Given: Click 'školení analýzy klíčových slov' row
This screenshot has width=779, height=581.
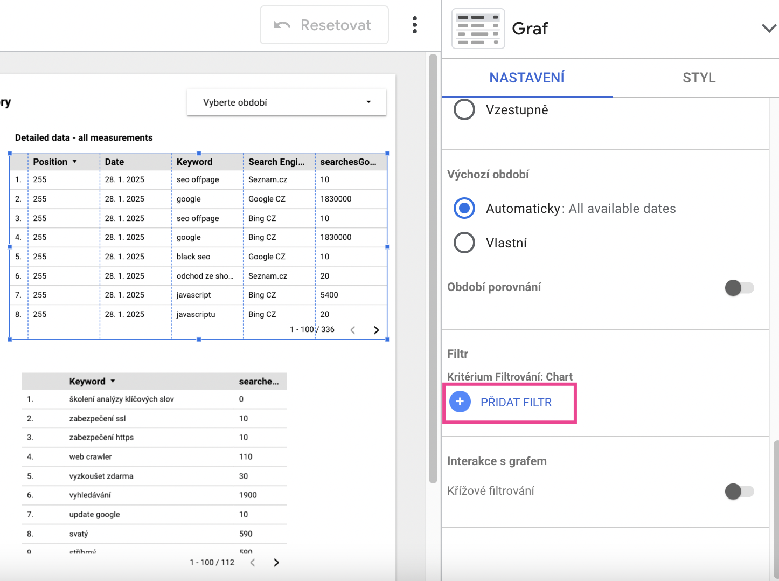Looking at the screenshot, I should [x=154, y=399].
